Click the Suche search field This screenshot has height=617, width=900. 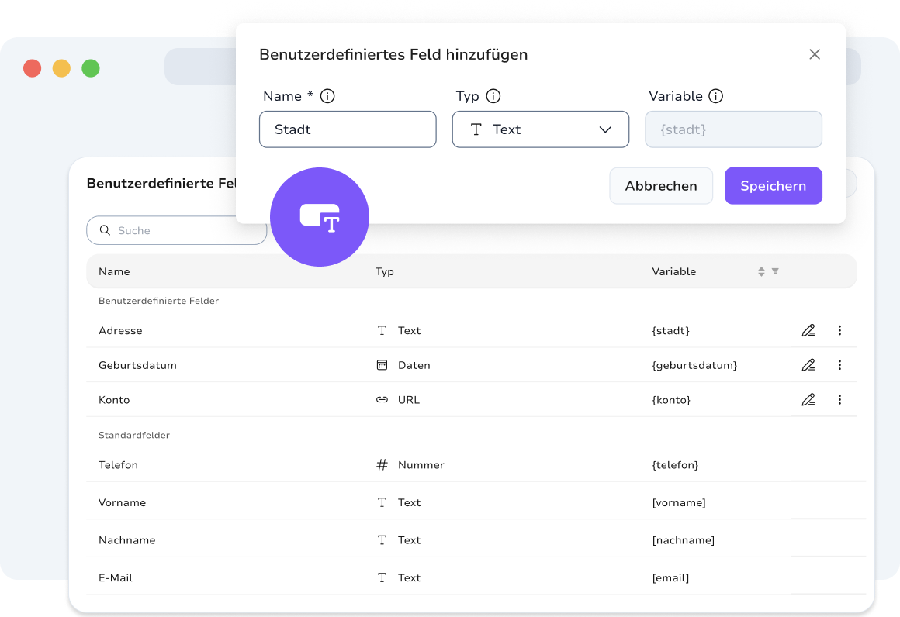177,230
